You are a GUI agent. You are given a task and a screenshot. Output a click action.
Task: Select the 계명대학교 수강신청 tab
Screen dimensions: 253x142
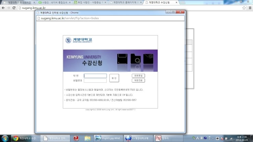161,2
